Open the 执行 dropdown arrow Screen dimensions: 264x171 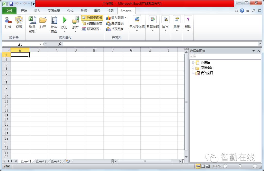click(65, 31)
